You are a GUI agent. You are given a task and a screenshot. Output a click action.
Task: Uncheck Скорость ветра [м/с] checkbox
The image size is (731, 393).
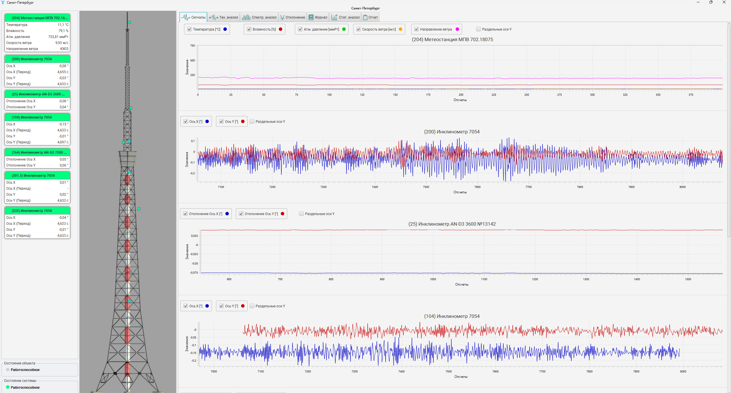click(x=359, y=29)
